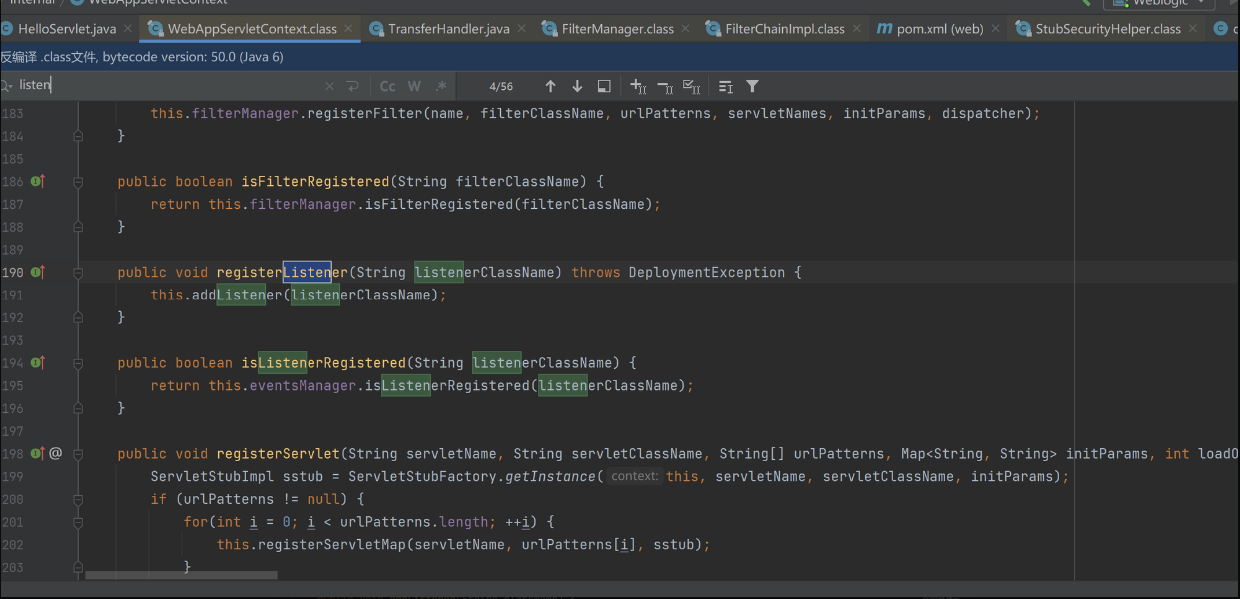Close the TransferHandler.java tab
The width and height of the screenshot is (1240, 599).
pyautogui.click(x=522, y=29)
